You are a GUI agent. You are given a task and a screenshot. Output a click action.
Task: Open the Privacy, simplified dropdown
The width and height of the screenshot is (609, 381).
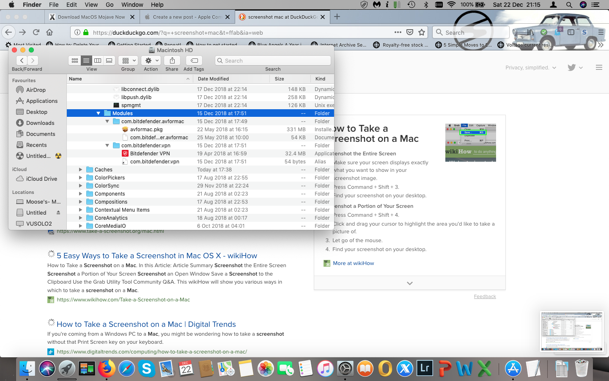[531, 68]
